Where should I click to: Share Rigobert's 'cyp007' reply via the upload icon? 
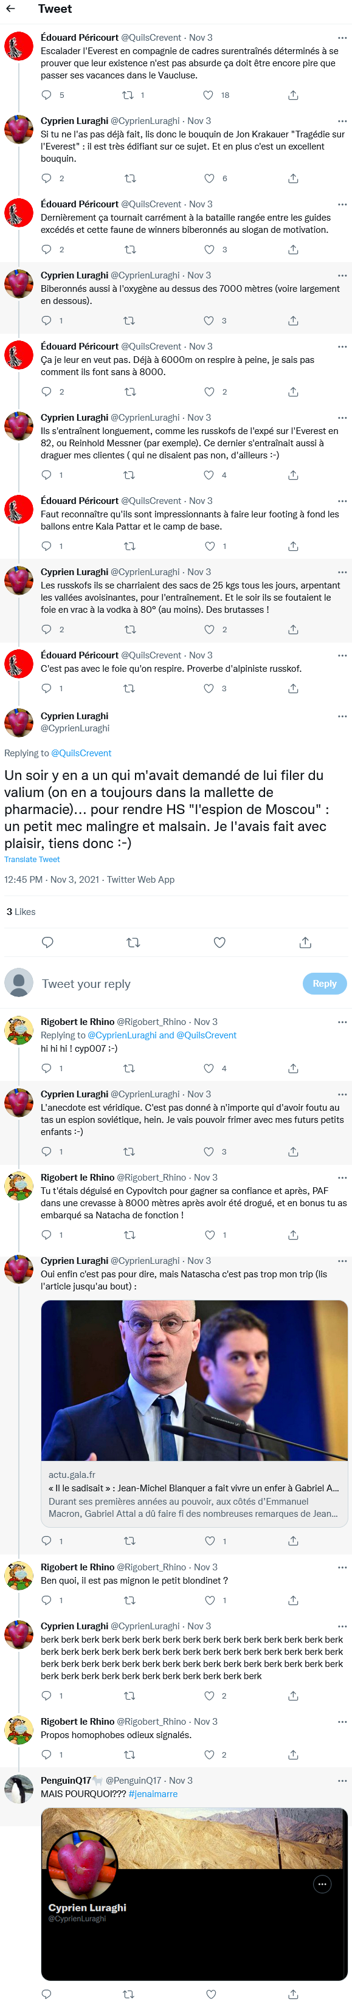[x=292, y=1068]
